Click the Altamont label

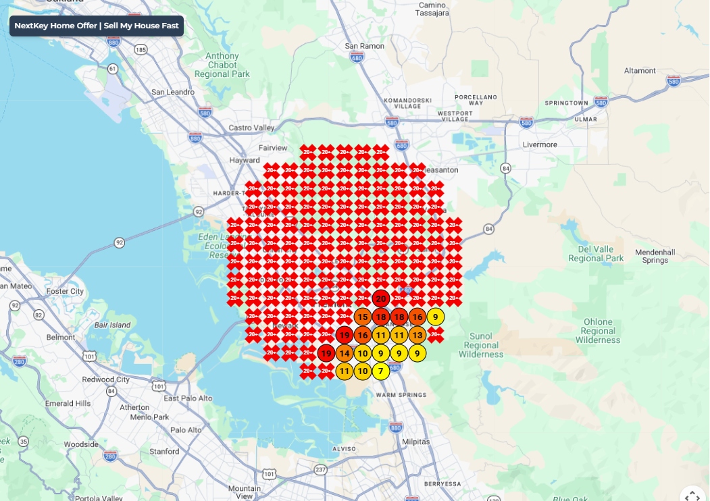click(640, 71)
